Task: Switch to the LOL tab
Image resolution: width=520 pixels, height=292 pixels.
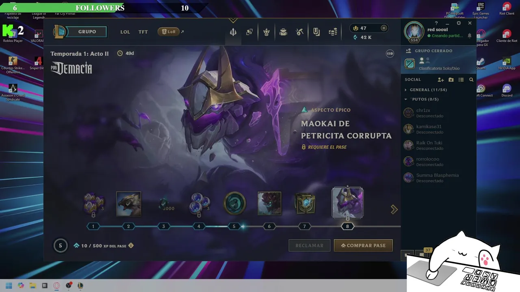Action: click(125, 32)
